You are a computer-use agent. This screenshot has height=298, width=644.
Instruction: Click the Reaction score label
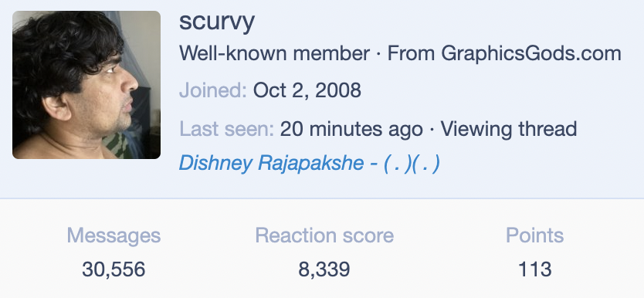click(x=324, y=235)
